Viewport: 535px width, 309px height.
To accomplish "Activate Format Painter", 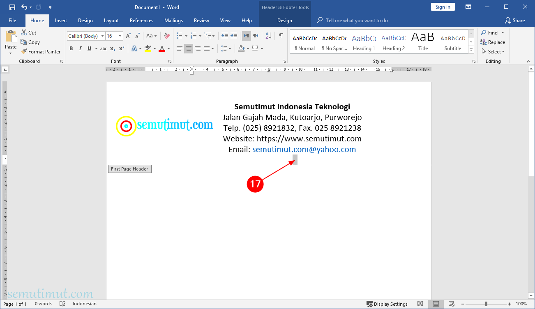I will pos(41,51).
